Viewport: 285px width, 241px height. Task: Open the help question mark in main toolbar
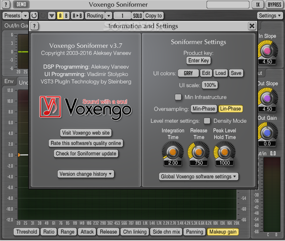(x=6, y=4)
